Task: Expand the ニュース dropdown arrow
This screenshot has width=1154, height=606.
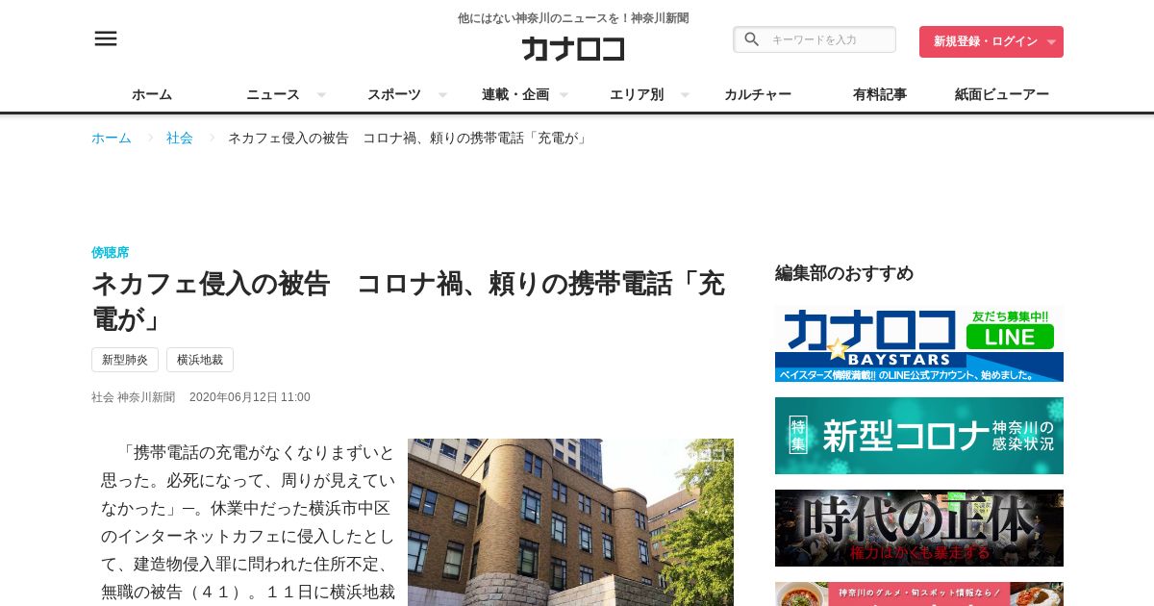Action: 321,95
